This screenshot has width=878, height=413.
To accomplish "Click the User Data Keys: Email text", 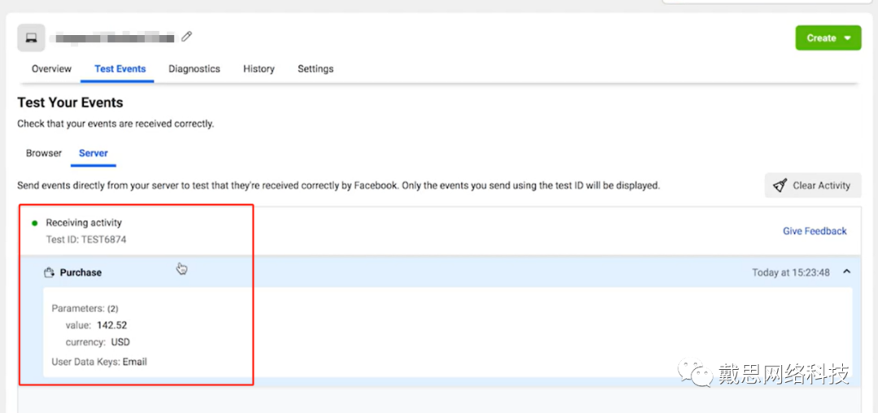I will (99, 362).
